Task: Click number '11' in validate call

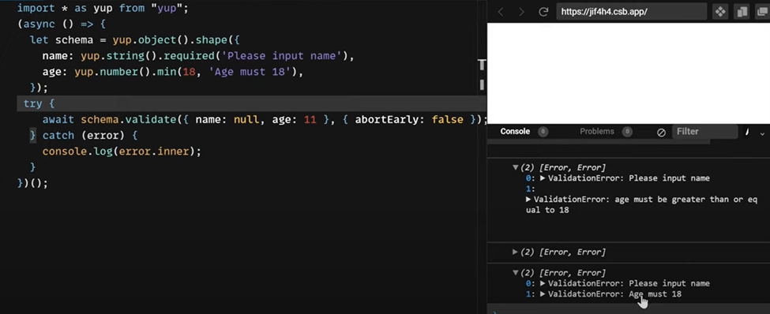Action: click(310, 119)
